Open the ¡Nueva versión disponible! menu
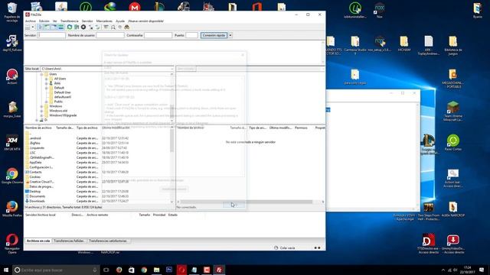The image size is (490, 275). (x=146, y=21)
